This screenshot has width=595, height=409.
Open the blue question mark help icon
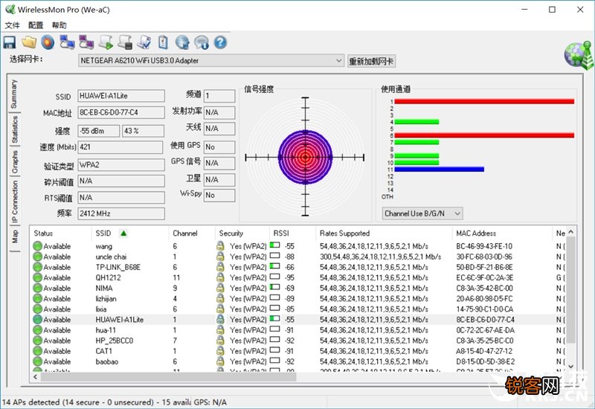pos(220,42)
